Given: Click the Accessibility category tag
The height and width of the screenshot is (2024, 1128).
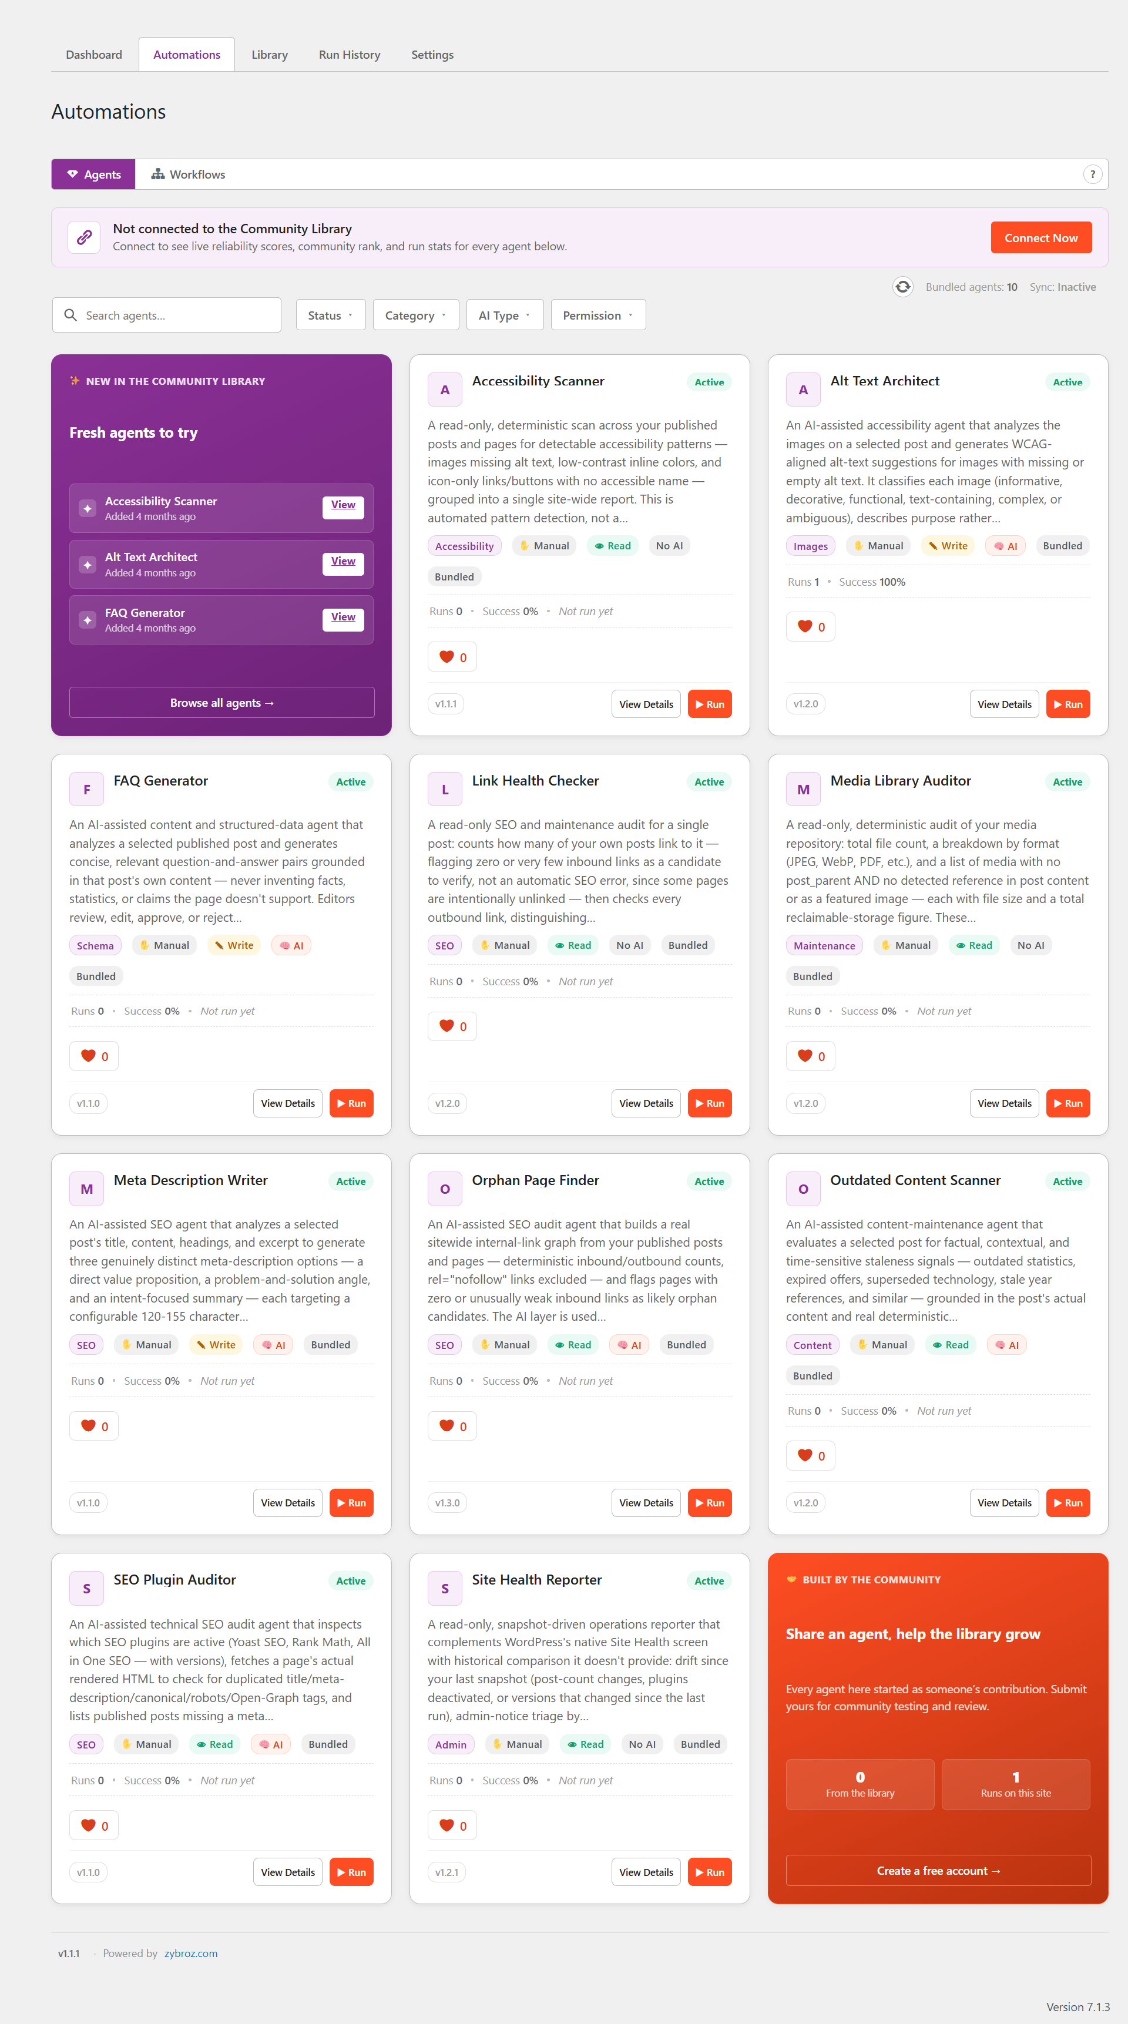Looking at the screenshot, I should coord(464,546).
